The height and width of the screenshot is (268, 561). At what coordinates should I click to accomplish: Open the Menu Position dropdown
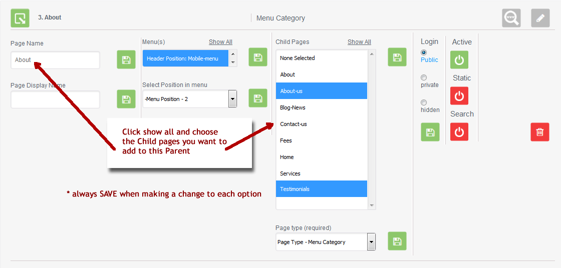(232, 99)
